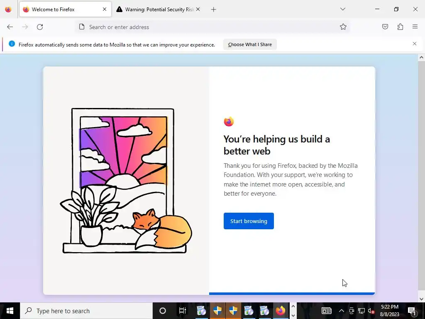Open the Action Center notifications icon
425x319 pixels.
(412, 311)
